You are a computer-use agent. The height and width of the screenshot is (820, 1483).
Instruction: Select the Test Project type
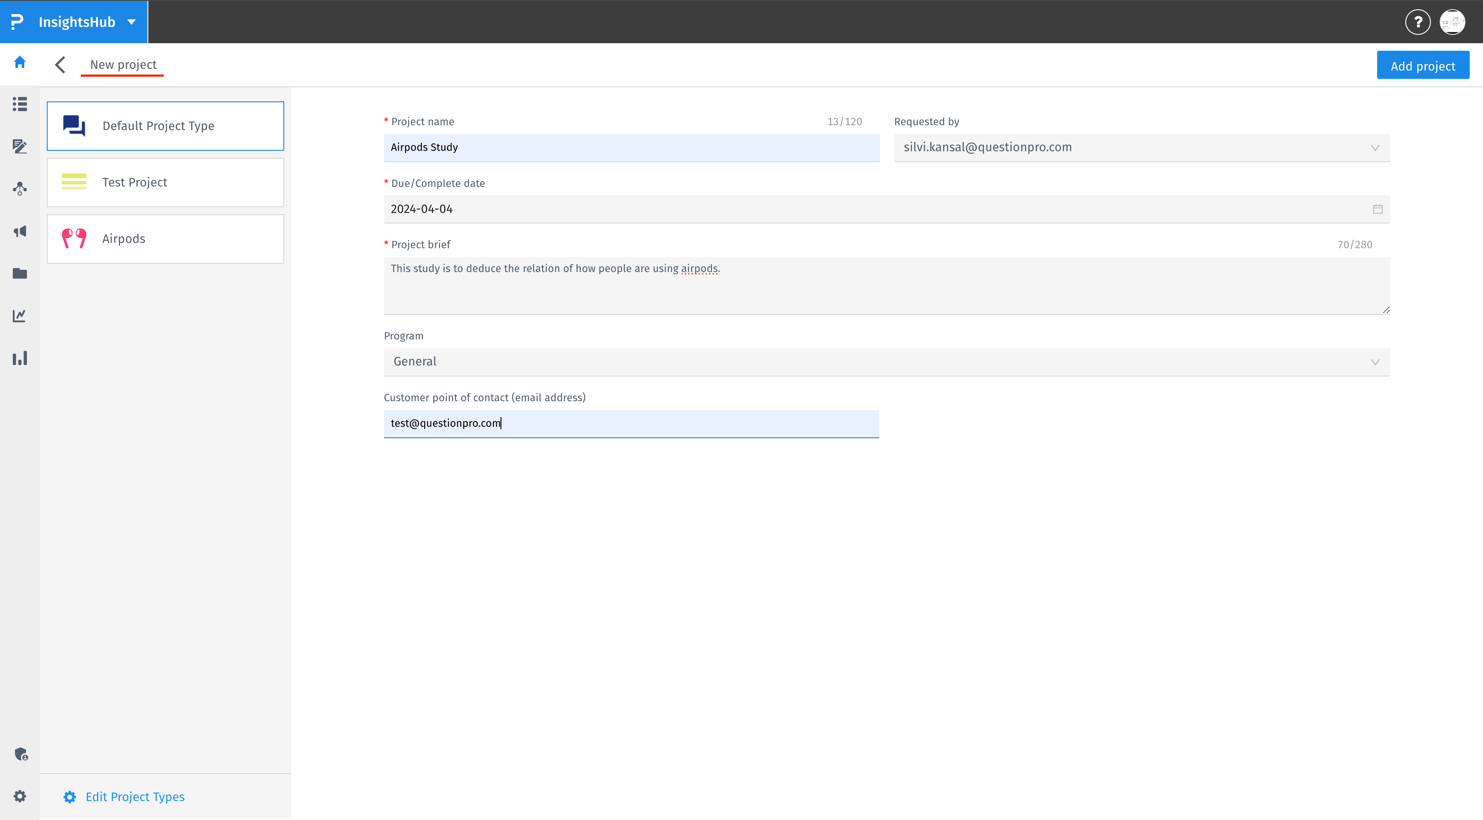(165, 182)
